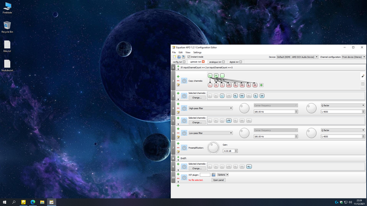Open the Settings menu

pos(197,53)
